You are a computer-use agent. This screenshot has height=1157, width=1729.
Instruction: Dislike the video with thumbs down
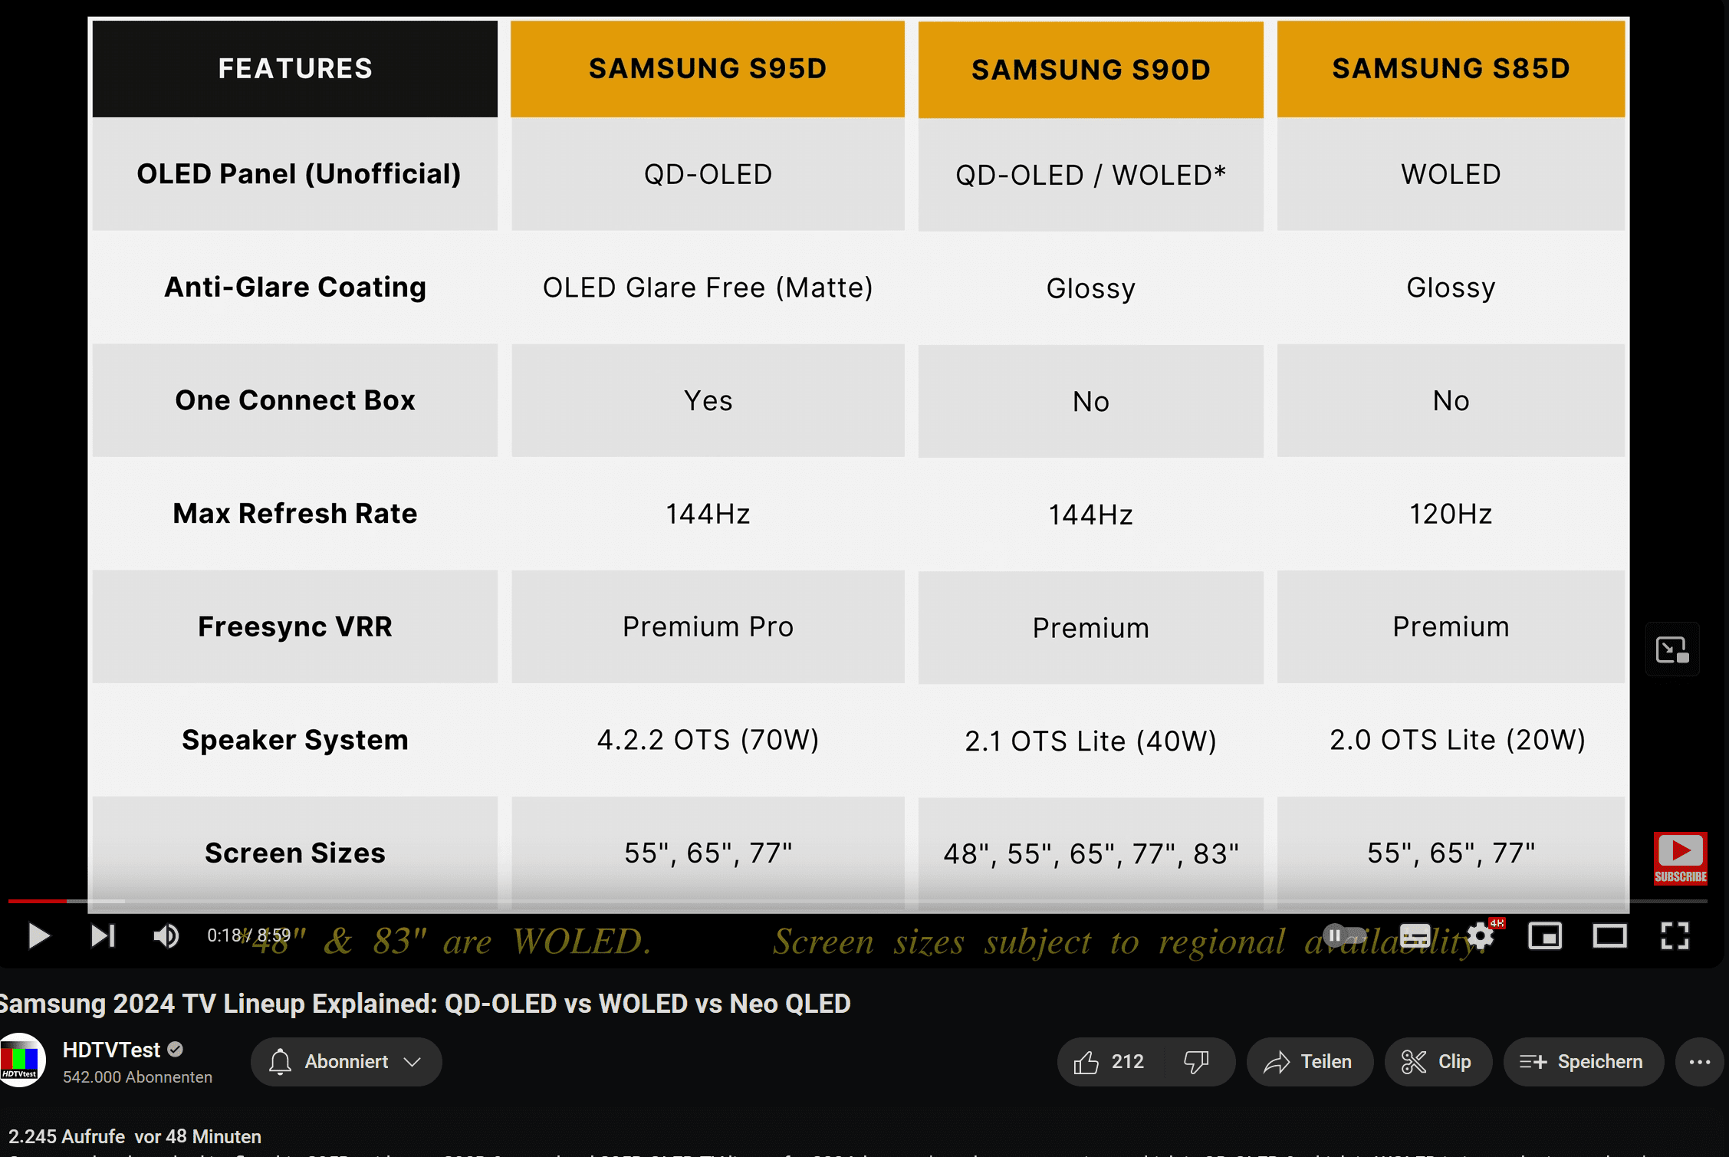[1196, 1062]
